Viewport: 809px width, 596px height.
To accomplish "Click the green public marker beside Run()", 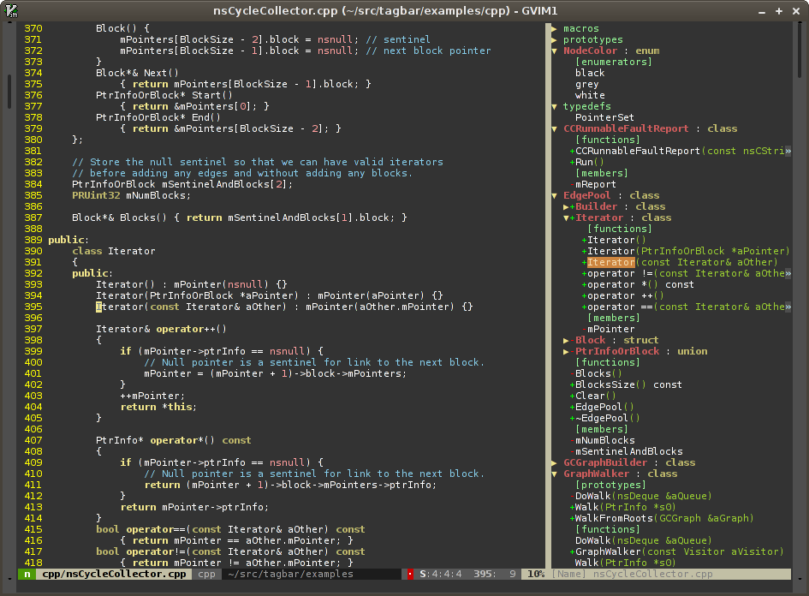I will pyautogui.click(x=572, y=162).
